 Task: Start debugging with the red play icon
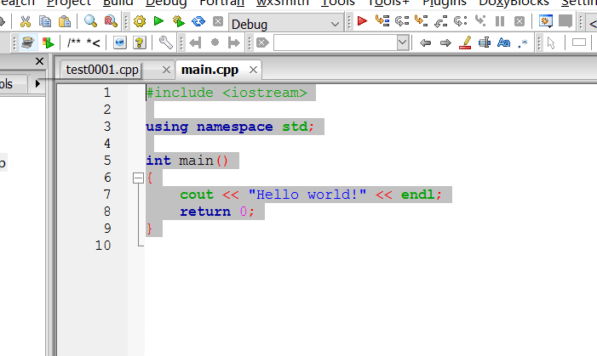(362, 21)
